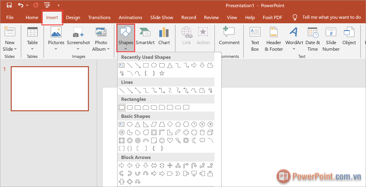Switch to the Design tab

click(73, 17)
